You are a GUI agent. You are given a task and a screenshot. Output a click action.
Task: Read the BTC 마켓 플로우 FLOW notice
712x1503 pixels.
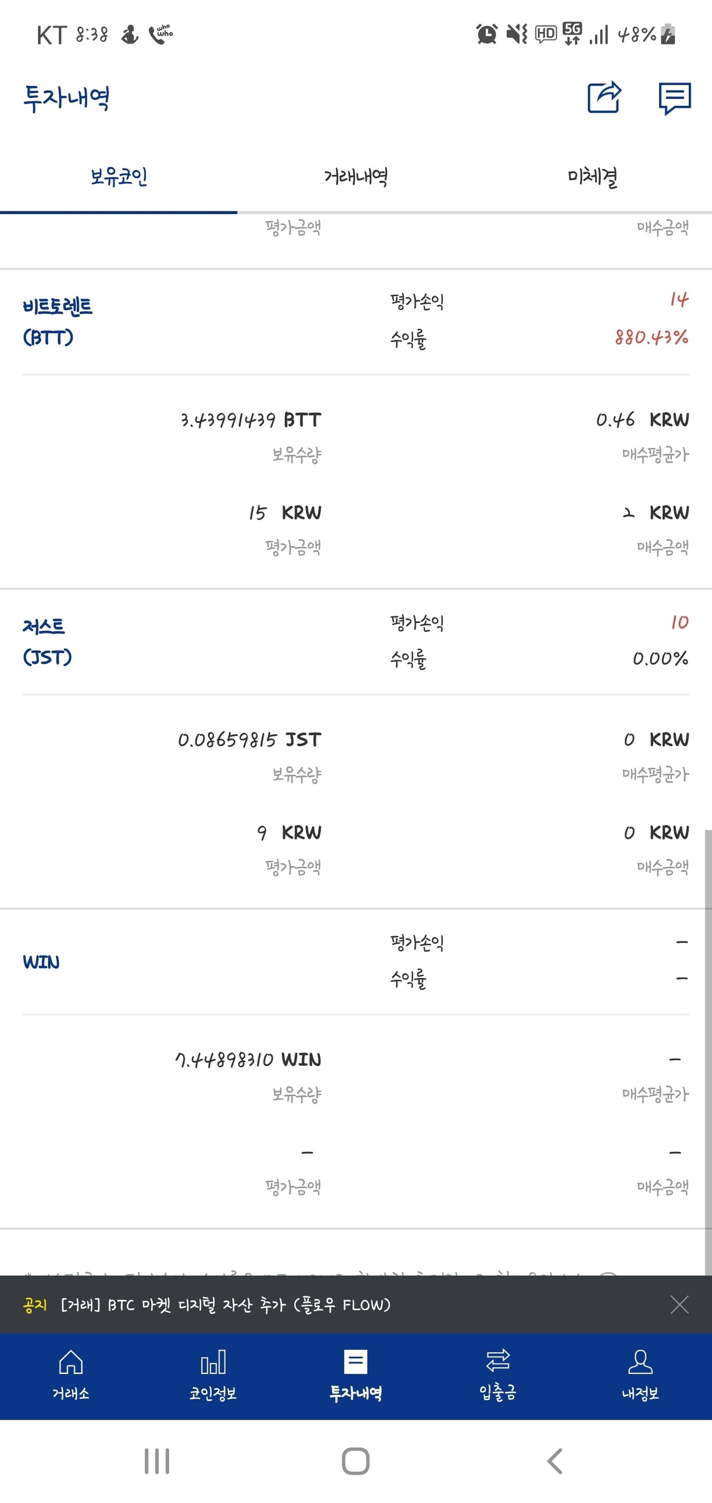pos(225,1304)
